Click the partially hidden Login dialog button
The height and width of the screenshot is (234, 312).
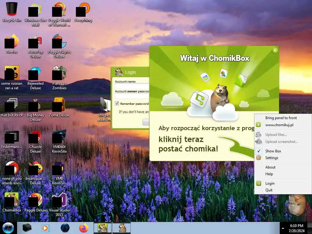coord(146,122)
